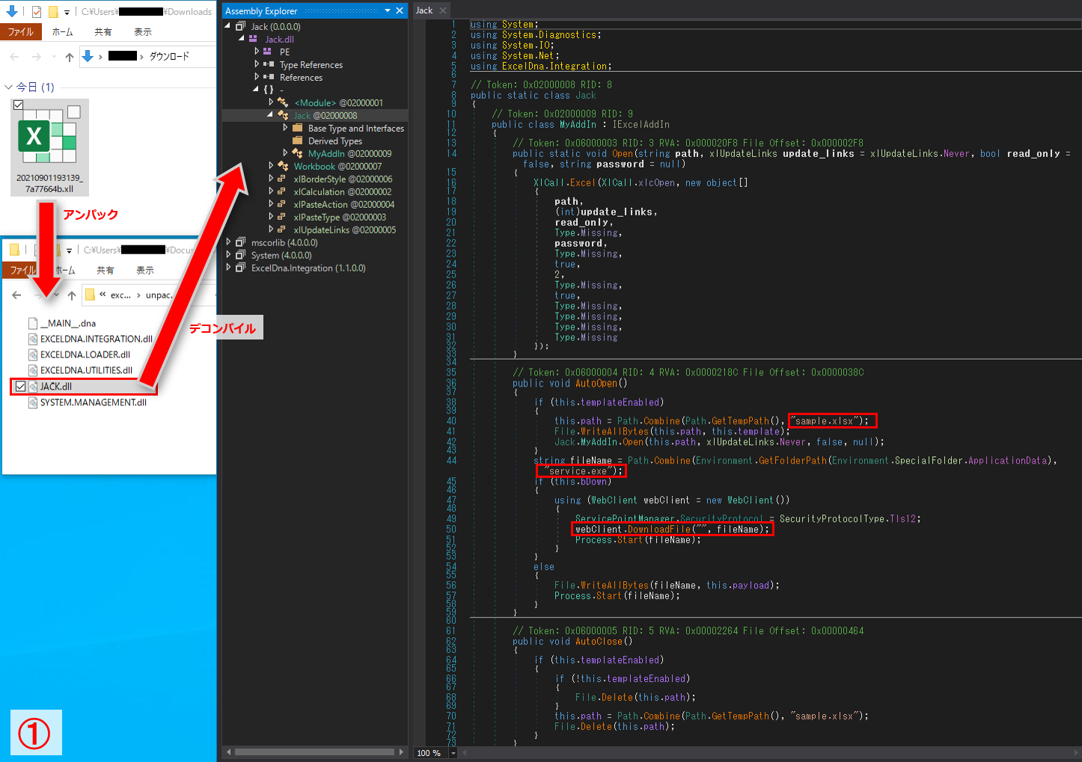Click SecurityProtocolType reference in code
The image size is (1082, 762).
pos(832,518)
